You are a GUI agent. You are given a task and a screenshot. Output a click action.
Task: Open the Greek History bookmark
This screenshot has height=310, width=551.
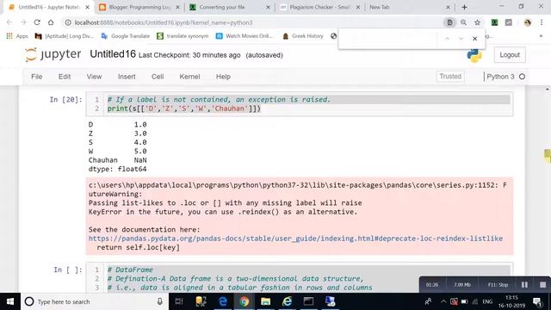click(303, 36)
